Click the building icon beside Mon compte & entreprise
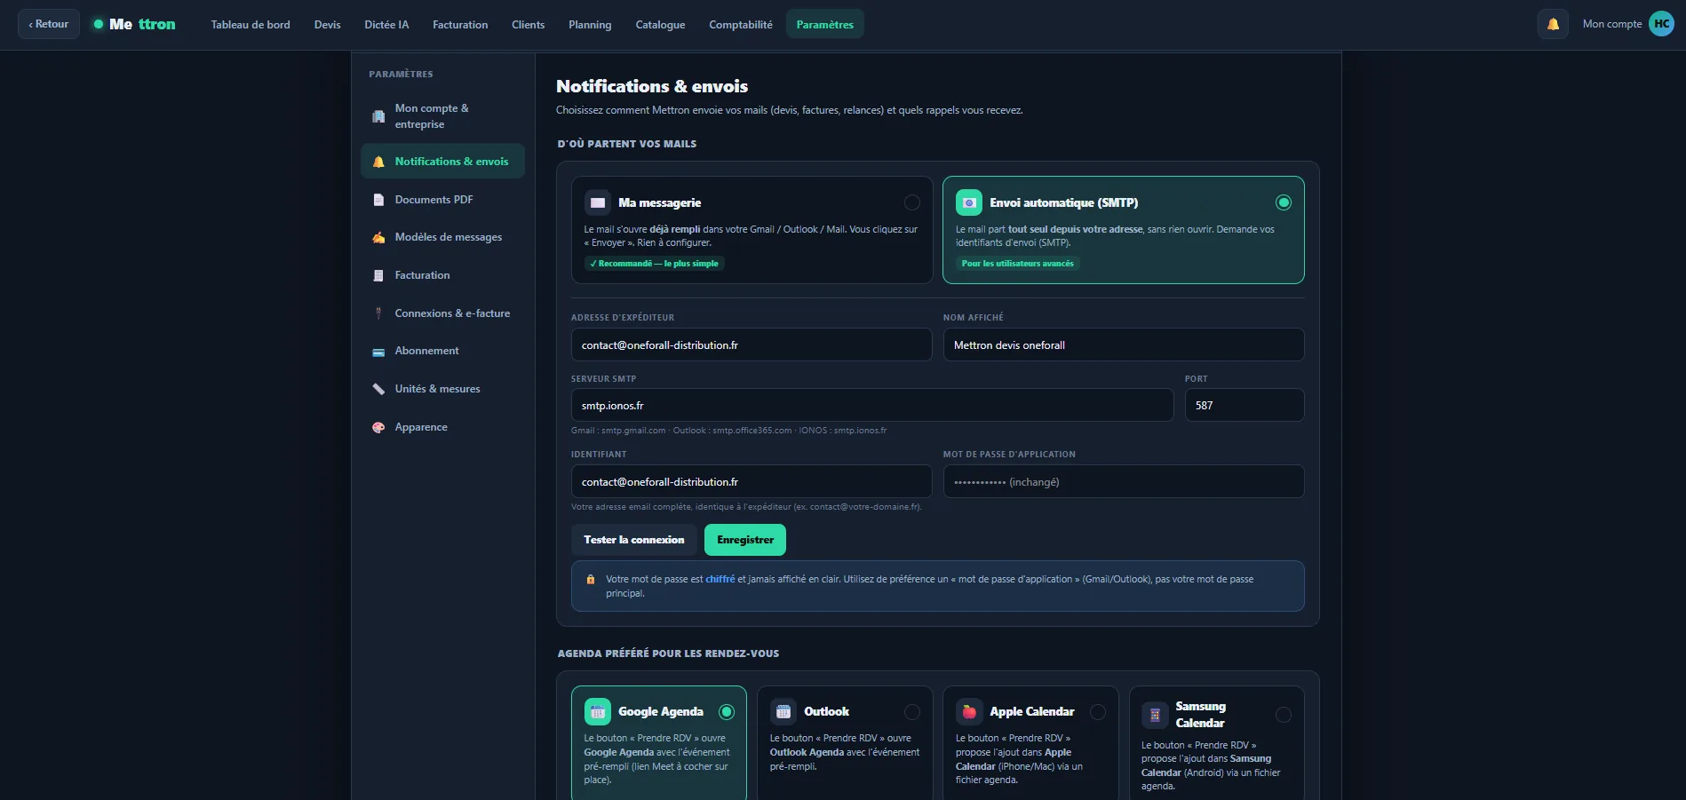Image resolution: width=1686 pixels, height=800 pixels. click(378, 116)
